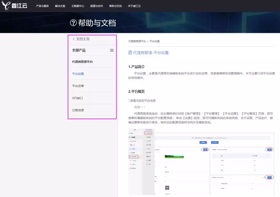Select 帮助与支持 in the top navigation

pos(115,6)
